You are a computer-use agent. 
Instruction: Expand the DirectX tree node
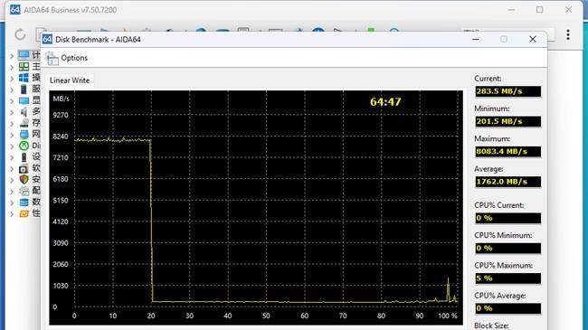pos(12,146)
